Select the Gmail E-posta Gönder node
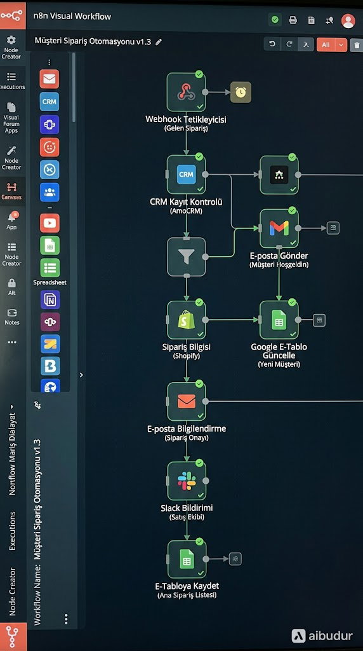This screenshot has width=363, height=651. (x=279, y=228)
